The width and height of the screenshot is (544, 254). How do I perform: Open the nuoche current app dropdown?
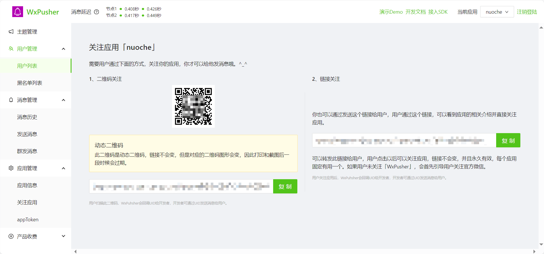497,12
